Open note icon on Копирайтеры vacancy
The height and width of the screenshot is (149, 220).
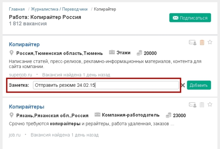click(x=202, y=105)
